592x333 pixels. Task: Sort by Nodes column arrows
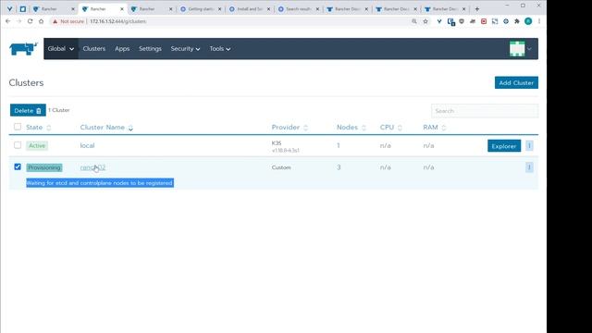click(364, 128)
